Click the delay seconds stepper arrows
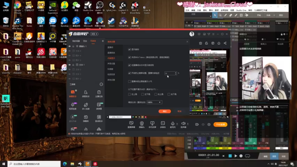The image size is (297, 167). [x=176, y=73]
